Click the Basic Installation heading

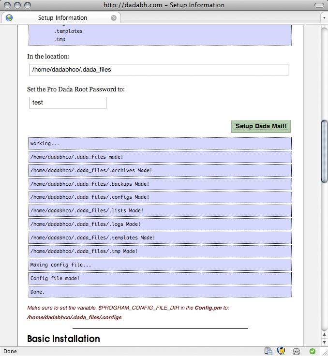click(63, 339)
